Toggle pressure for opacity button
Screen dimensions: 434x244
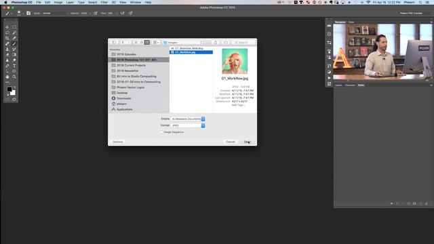click(96, 13)
